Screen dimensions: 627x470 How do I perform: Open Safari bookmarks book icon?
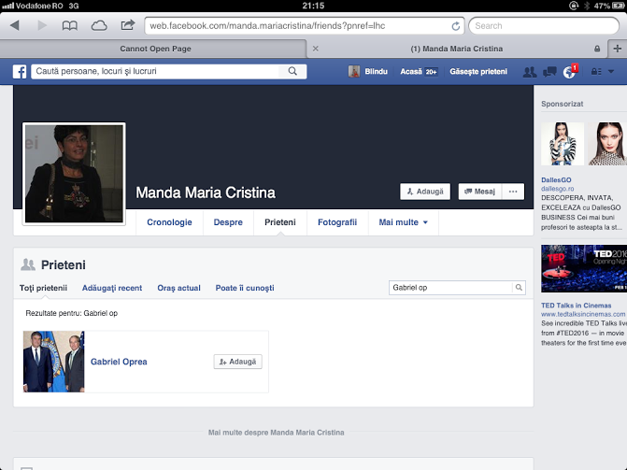tap(69, 26)
